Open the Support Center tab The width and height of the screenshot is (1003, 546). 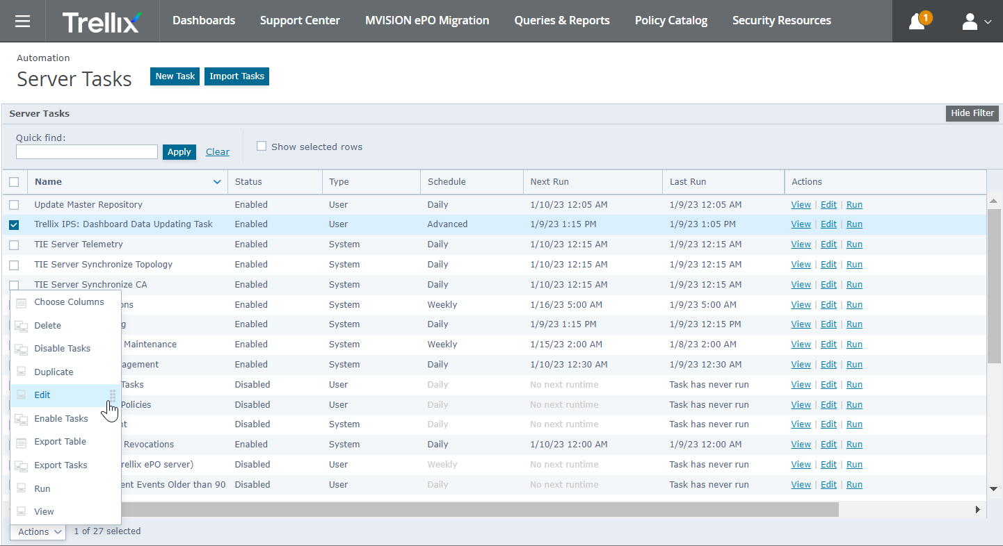click(300, 21)
